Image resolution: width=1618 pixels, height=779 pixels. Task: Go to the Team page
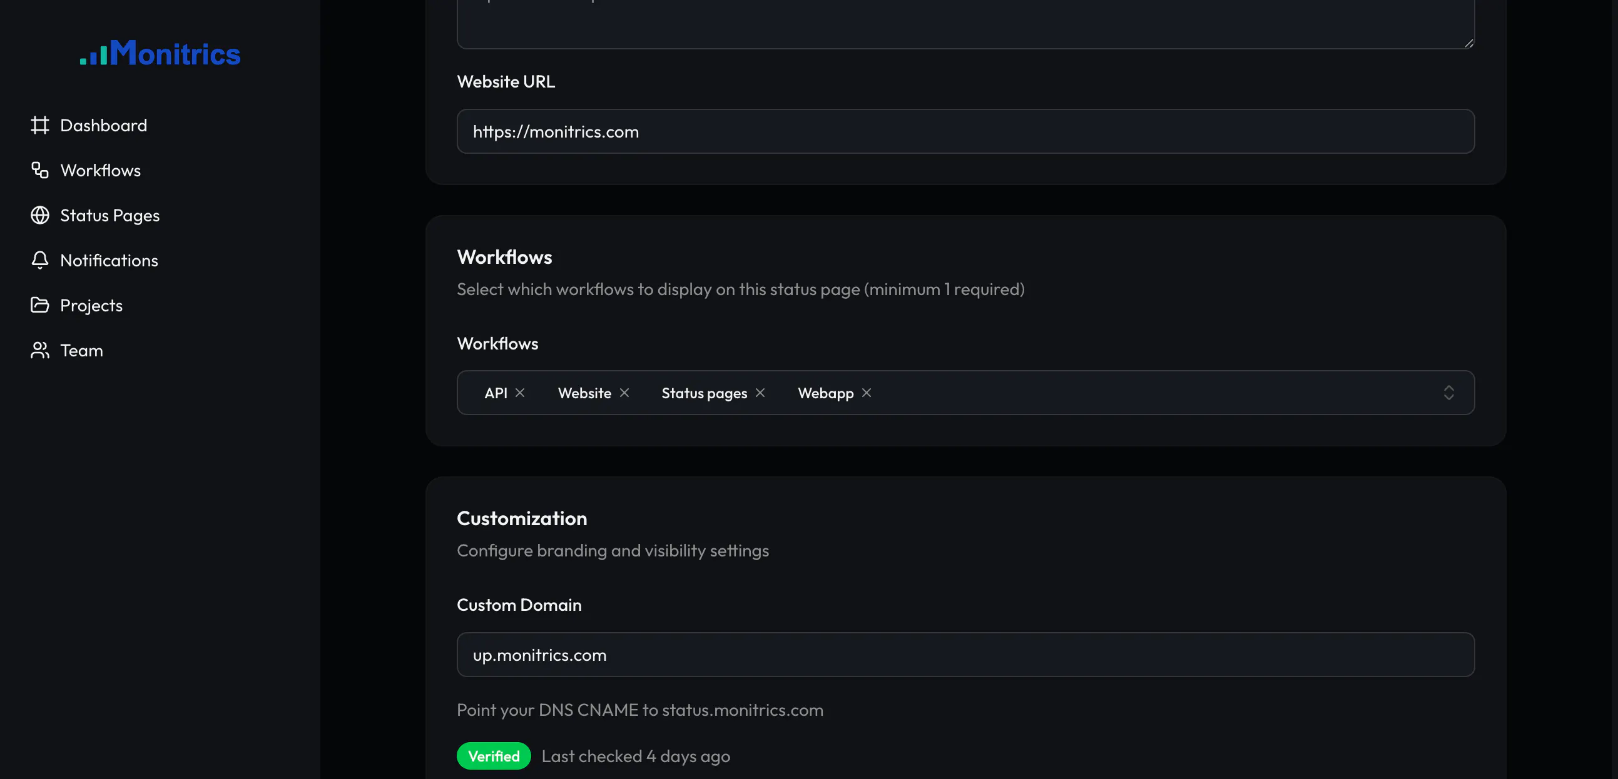[82, 350]
